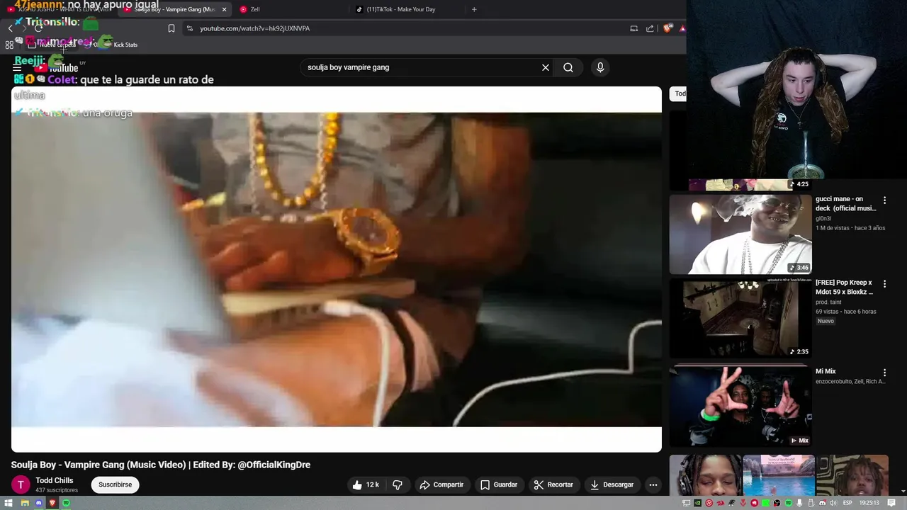This screenshot has width=907, height=510.
Task: Open options for Mi Mix
Action: pos(884,373)
